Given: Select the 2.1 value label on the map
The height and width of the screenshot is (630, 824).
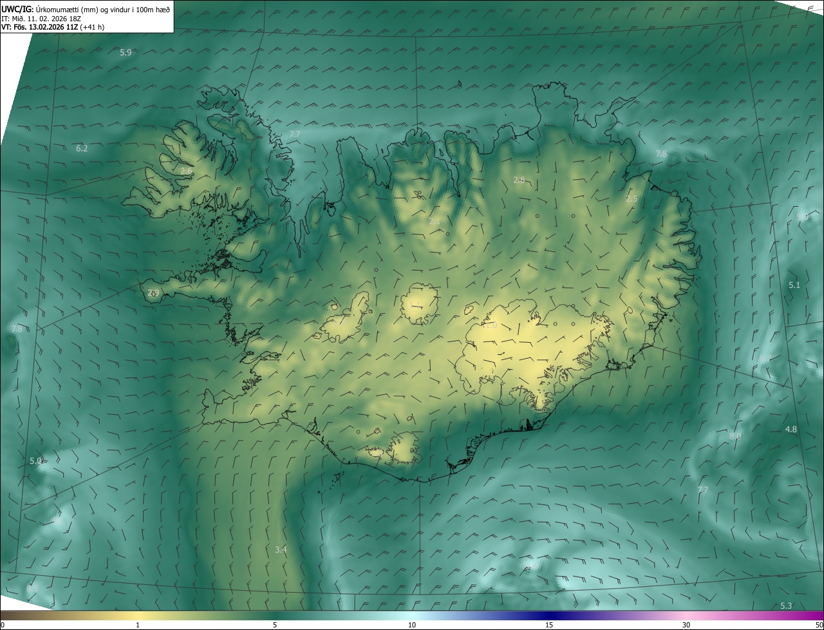Looking at the screenshot, I should (435, 221).
